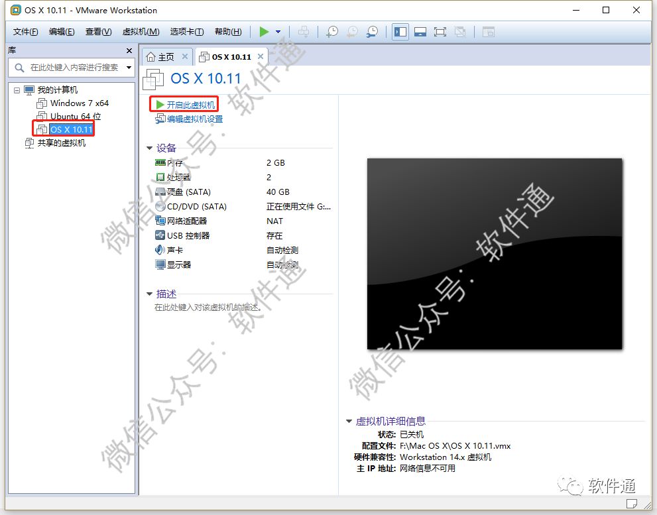Open the 选项卡(T) menu
Screen dimensions: 657x515
pos(187,32)
